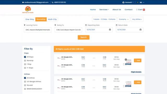Click route arrow icon of DAC 16:05 flight

tap(94, 58)
